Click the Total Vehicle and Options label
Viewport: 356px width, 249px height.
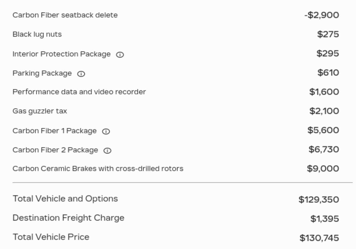point(65,199)
